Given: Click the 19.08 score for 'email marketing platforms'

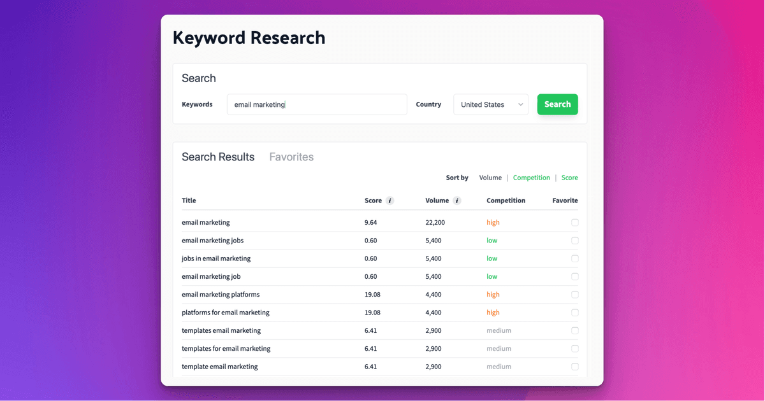Looking at the screenshot, I should [372, 295].
